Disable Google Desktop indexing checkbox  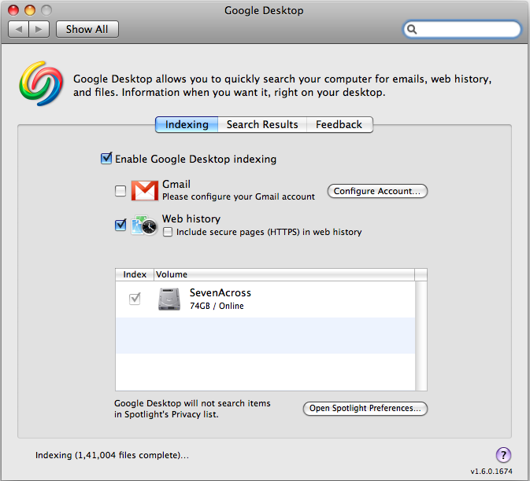(106, 158)
